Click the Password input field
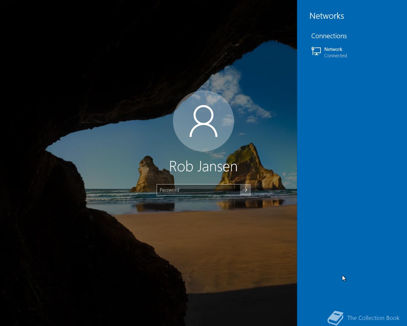This screenshot has height=326, width=407. point(198,190)
